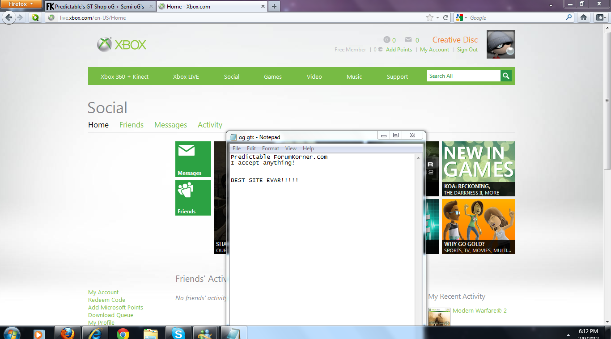Open the search engine dropdown arrow

click(x=466, y=18)
